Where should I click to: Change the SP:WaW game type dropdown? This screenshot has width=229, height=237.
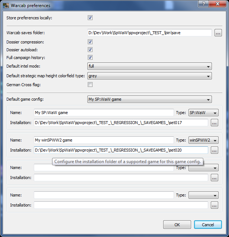coord(203,113)
